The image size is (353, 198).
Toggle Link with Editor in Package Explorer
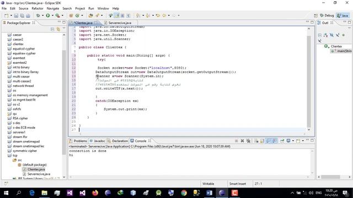[58, 29]
